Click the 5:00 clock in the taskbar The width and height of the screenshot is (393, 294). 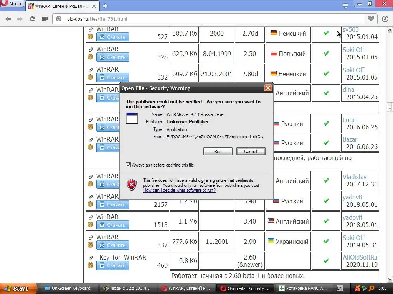(x=383, y=288)
